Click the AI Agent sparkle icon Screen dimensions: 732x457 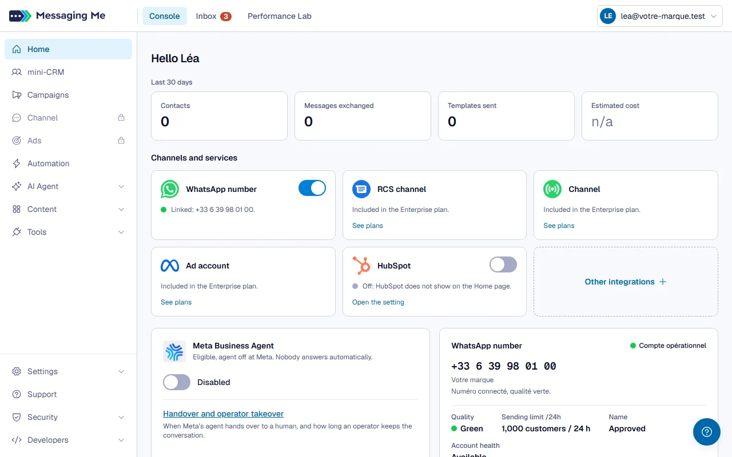pyautogui.click(x=17, y=186)
